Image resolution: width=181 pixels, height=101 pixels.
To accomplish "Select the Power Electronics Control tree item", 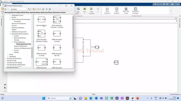I will coord(23,44).
